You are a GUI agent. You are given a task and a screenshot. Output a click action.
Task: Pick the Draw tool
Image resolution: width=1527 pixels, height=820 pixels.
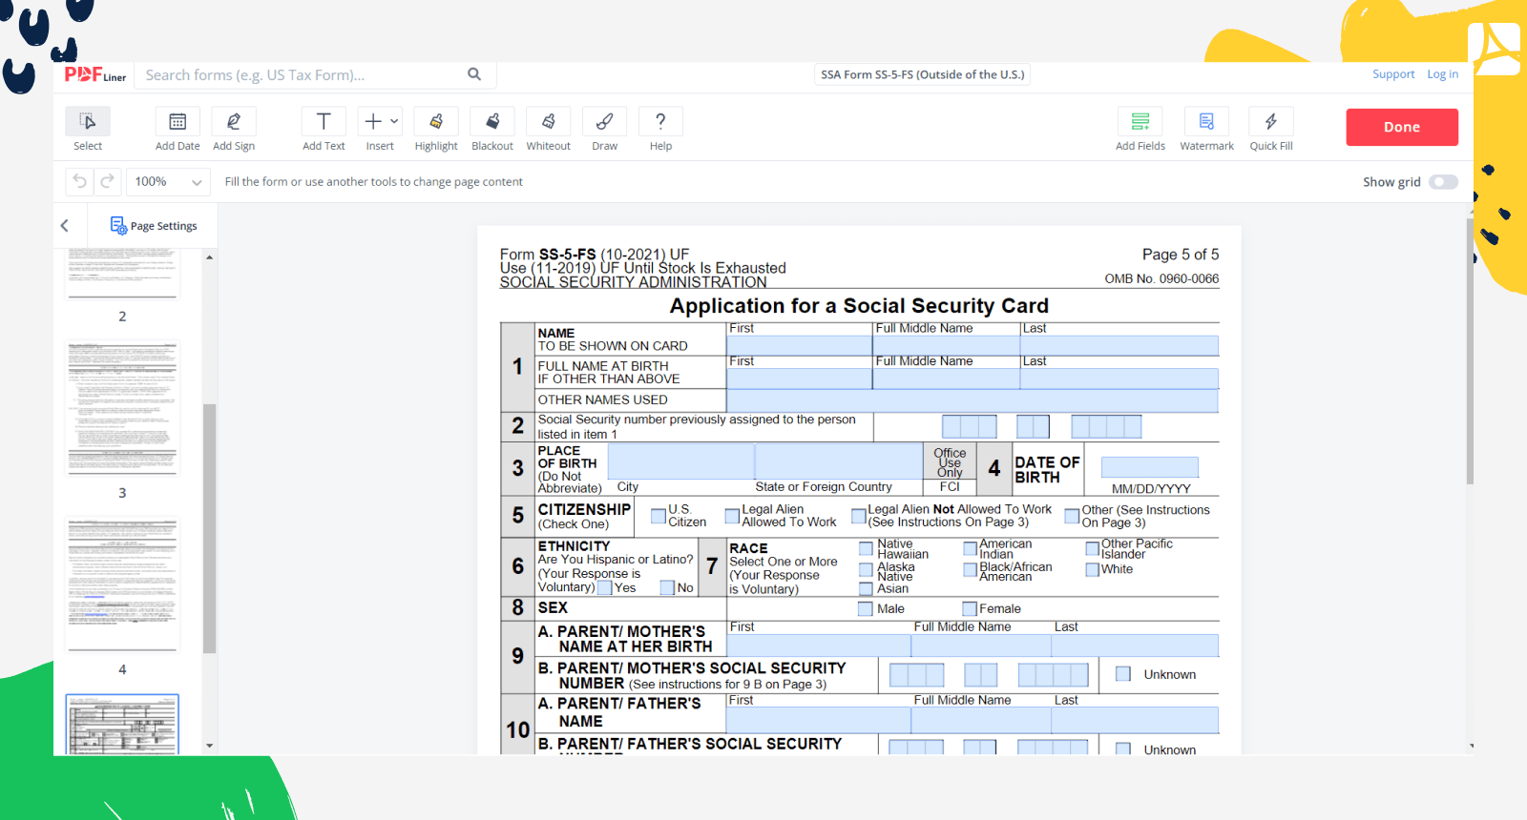pos(604,122)
